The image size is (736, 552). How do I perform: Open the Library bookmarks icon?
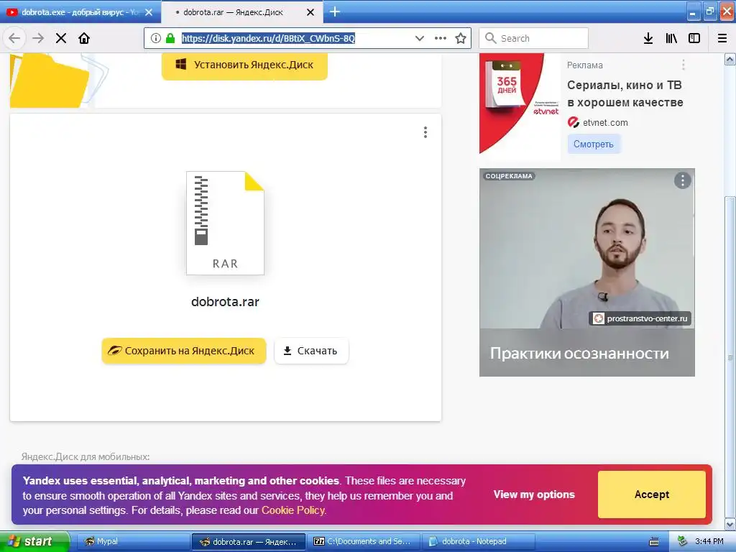[671, 39]
